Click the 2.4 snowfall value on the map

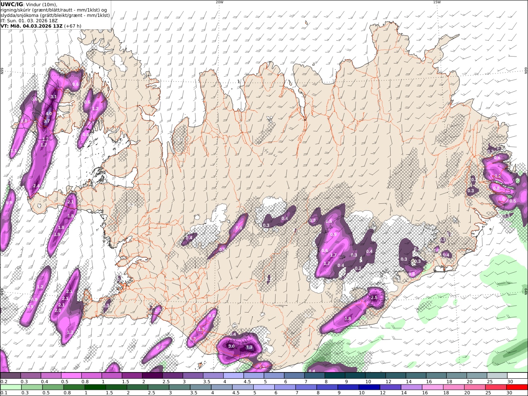tap(36, 186)
